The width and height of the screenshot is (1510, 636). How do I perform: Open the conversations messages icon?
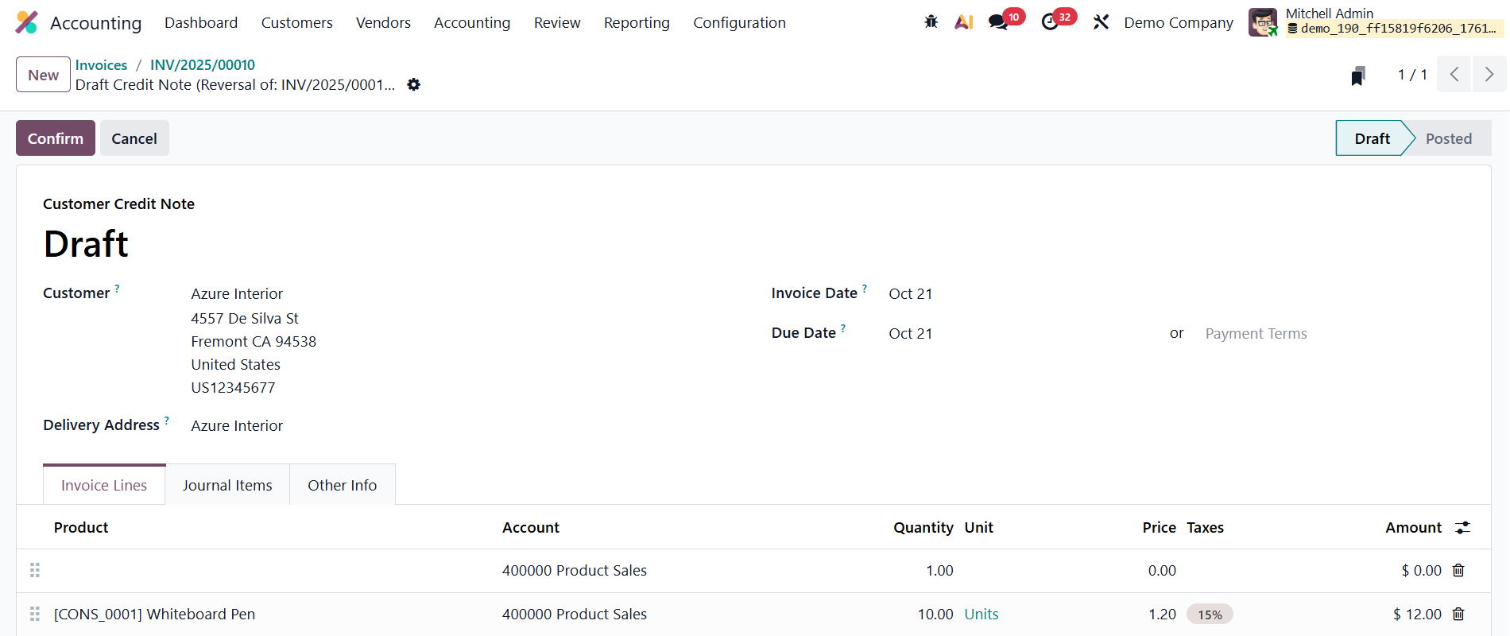coord(998,22)
